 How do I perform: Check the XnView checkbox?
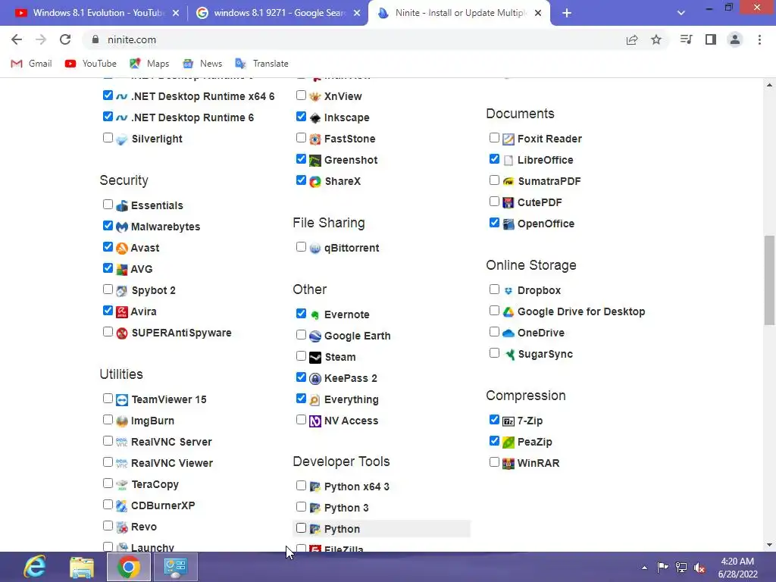[301, 95]
